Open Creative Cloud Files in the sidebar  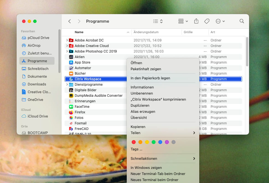coord(37,92)
